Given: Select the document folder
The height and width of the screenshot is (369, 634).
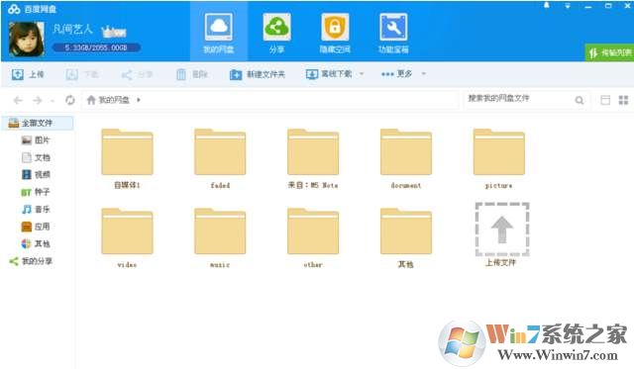Looking at the screenshot, I should pyautogui.click(x=406, y=158).
